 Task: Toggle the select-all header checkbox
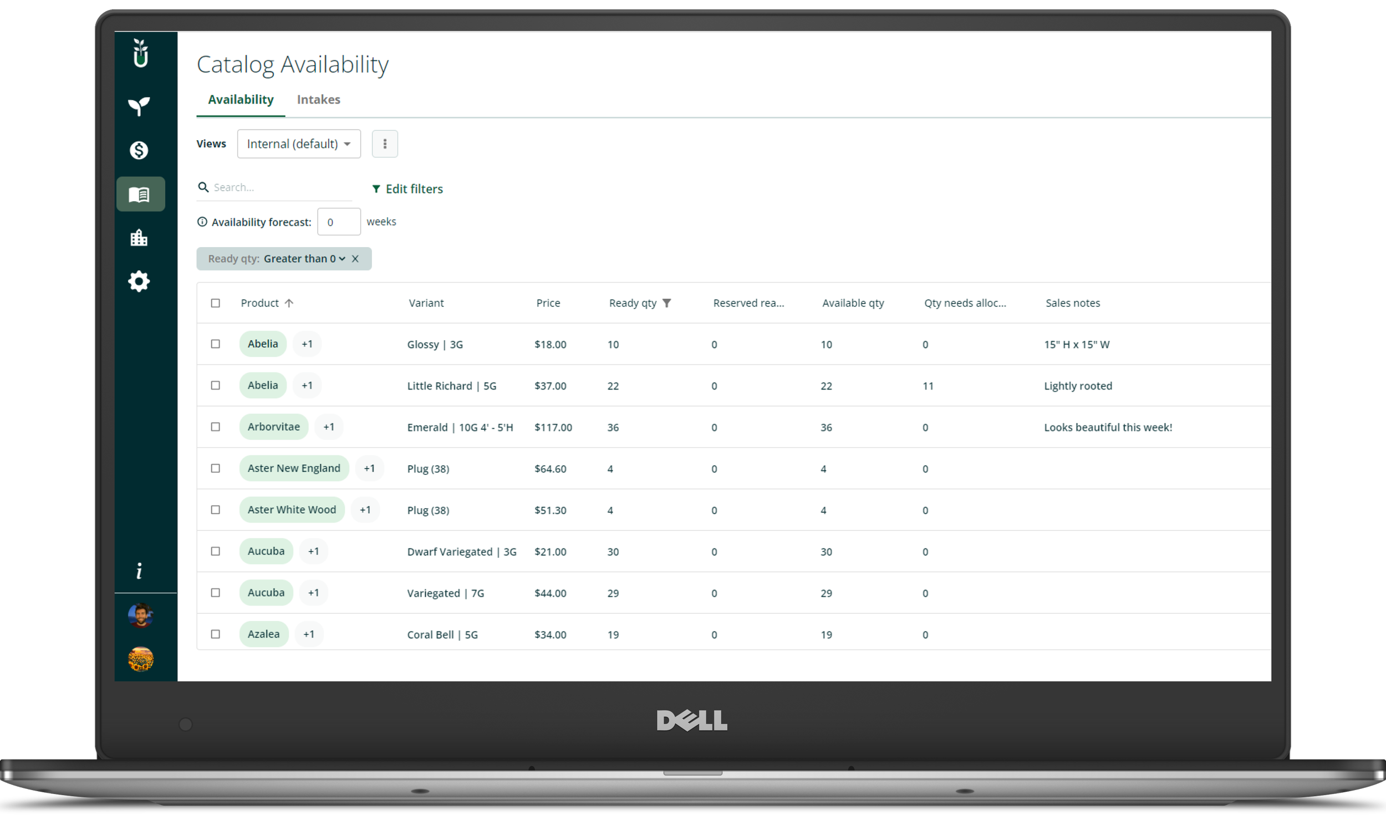tap(216, 303)
